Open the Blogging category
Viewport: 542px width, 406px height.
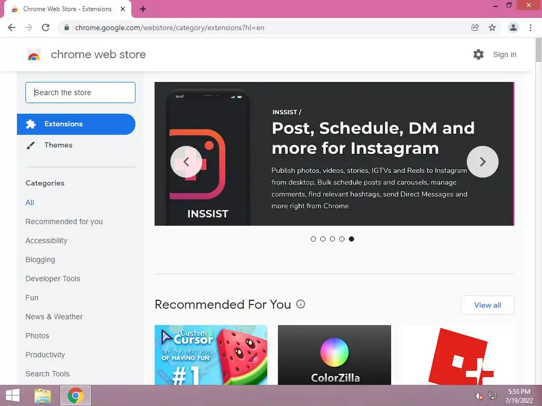pos(40,260)
